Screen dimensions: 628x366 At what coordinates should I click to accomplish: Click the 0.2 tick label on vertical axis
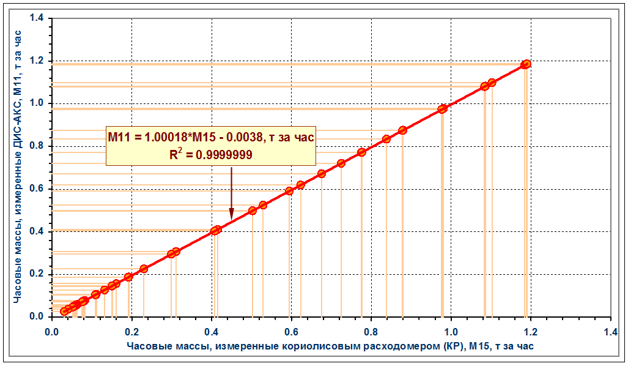[x=38, y=274]
